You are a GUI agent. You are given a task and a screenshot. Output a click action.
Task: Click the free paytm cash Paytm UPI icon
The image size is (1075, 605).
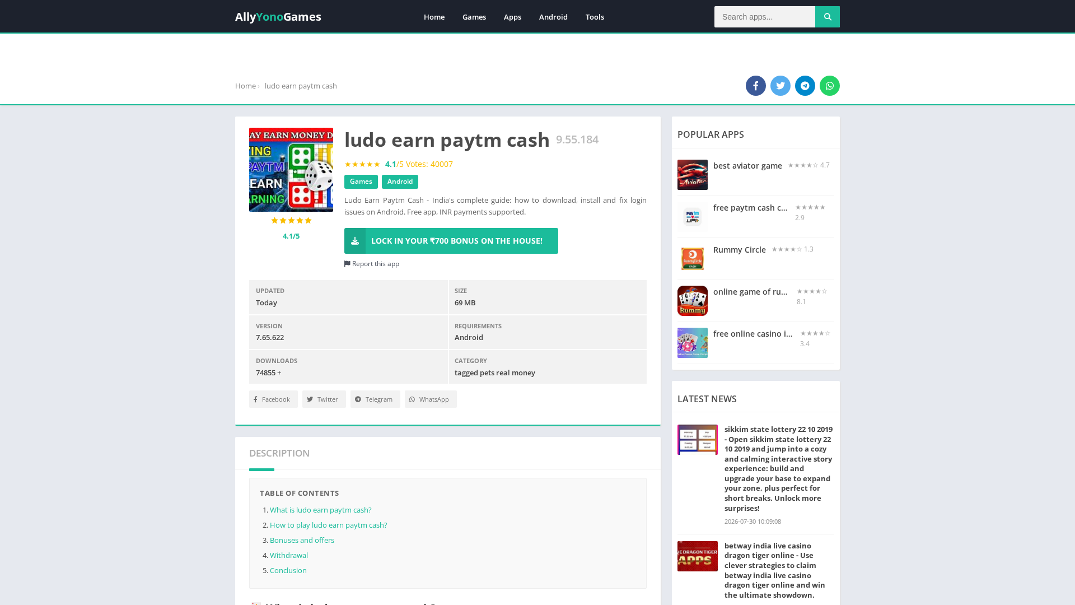click(x=693, y=217)
